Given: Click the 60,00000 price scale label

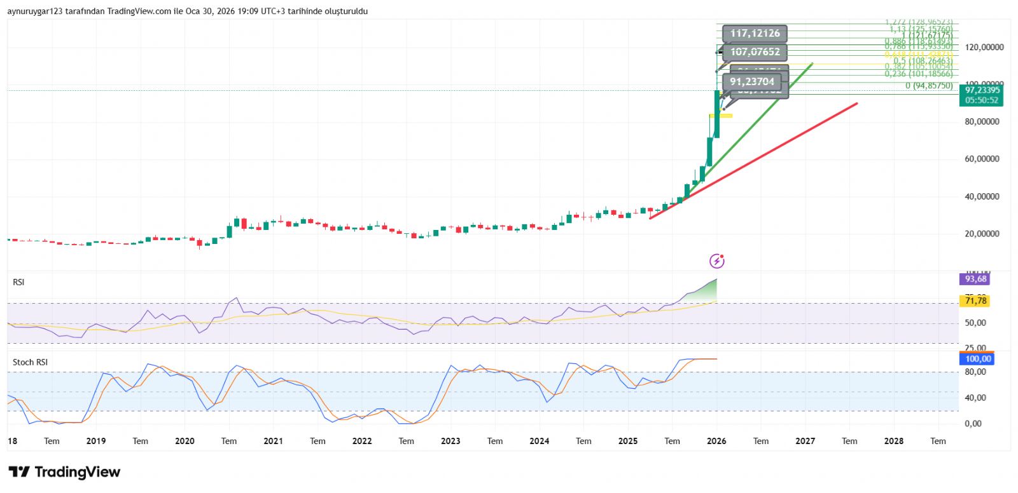Looking at the screenshot, I should point(984,159).
